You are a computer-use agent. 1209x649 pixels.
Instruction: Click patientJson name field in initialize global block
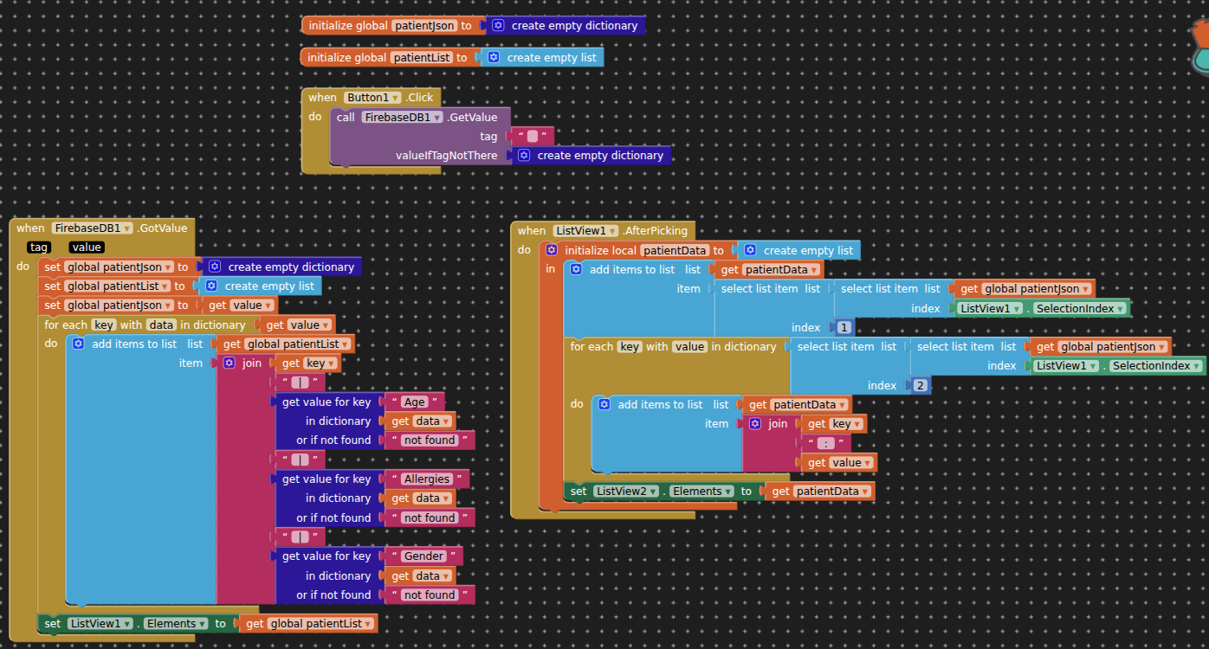(x=424, y=26)
